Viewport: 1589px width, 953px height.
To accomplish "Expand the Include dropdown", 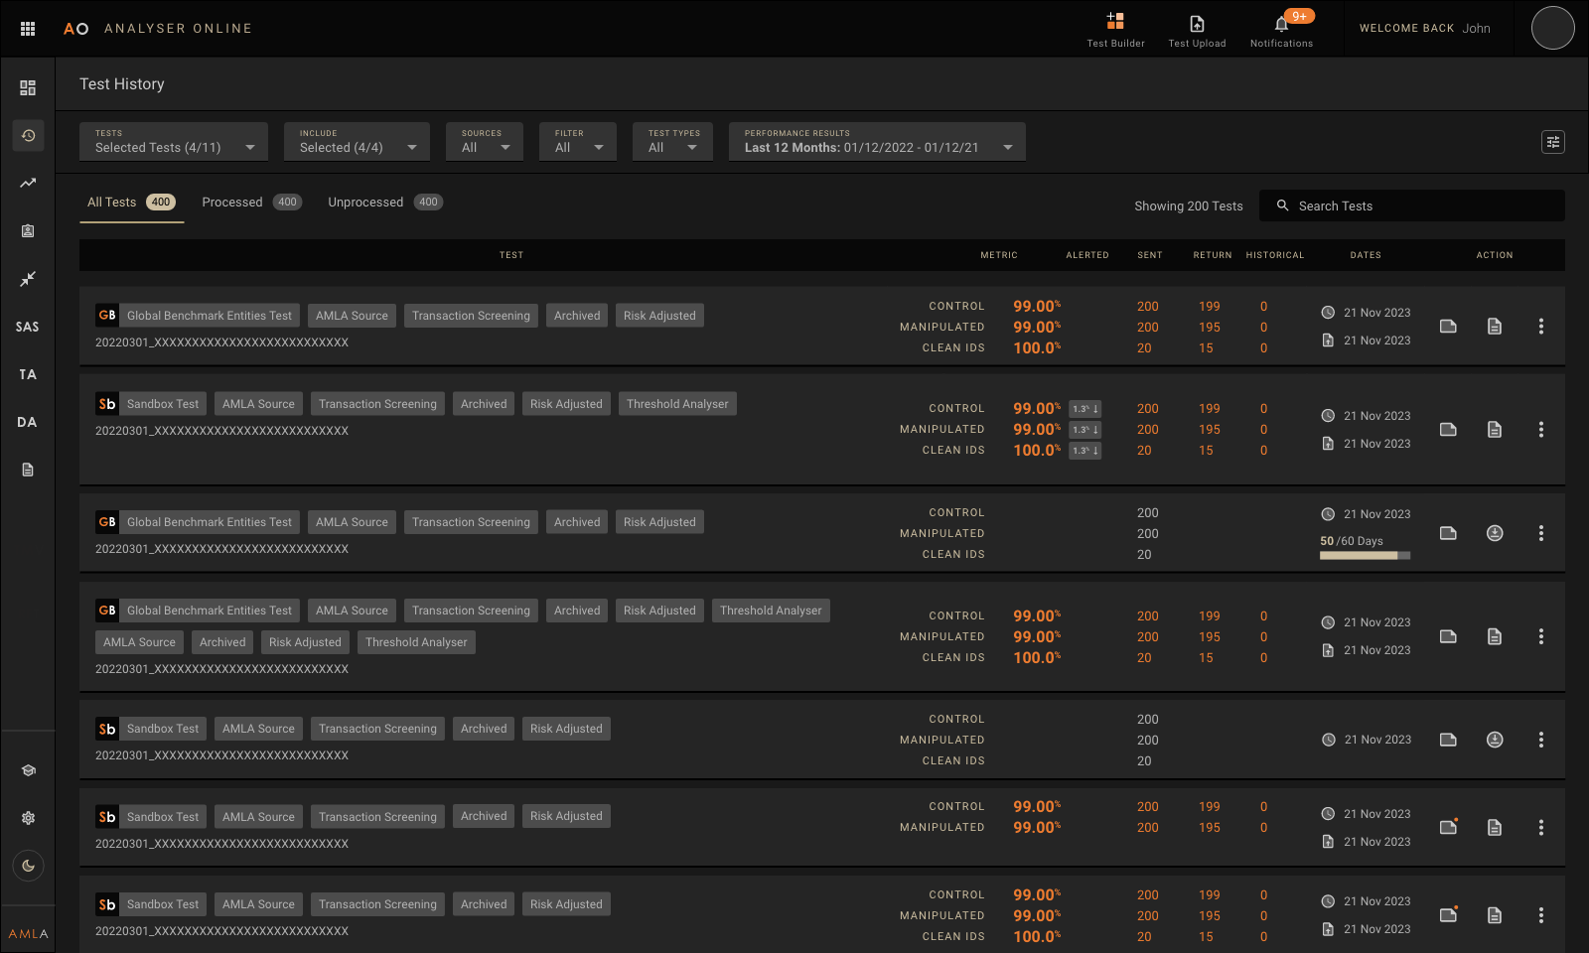I will click(x=357, y=141).
